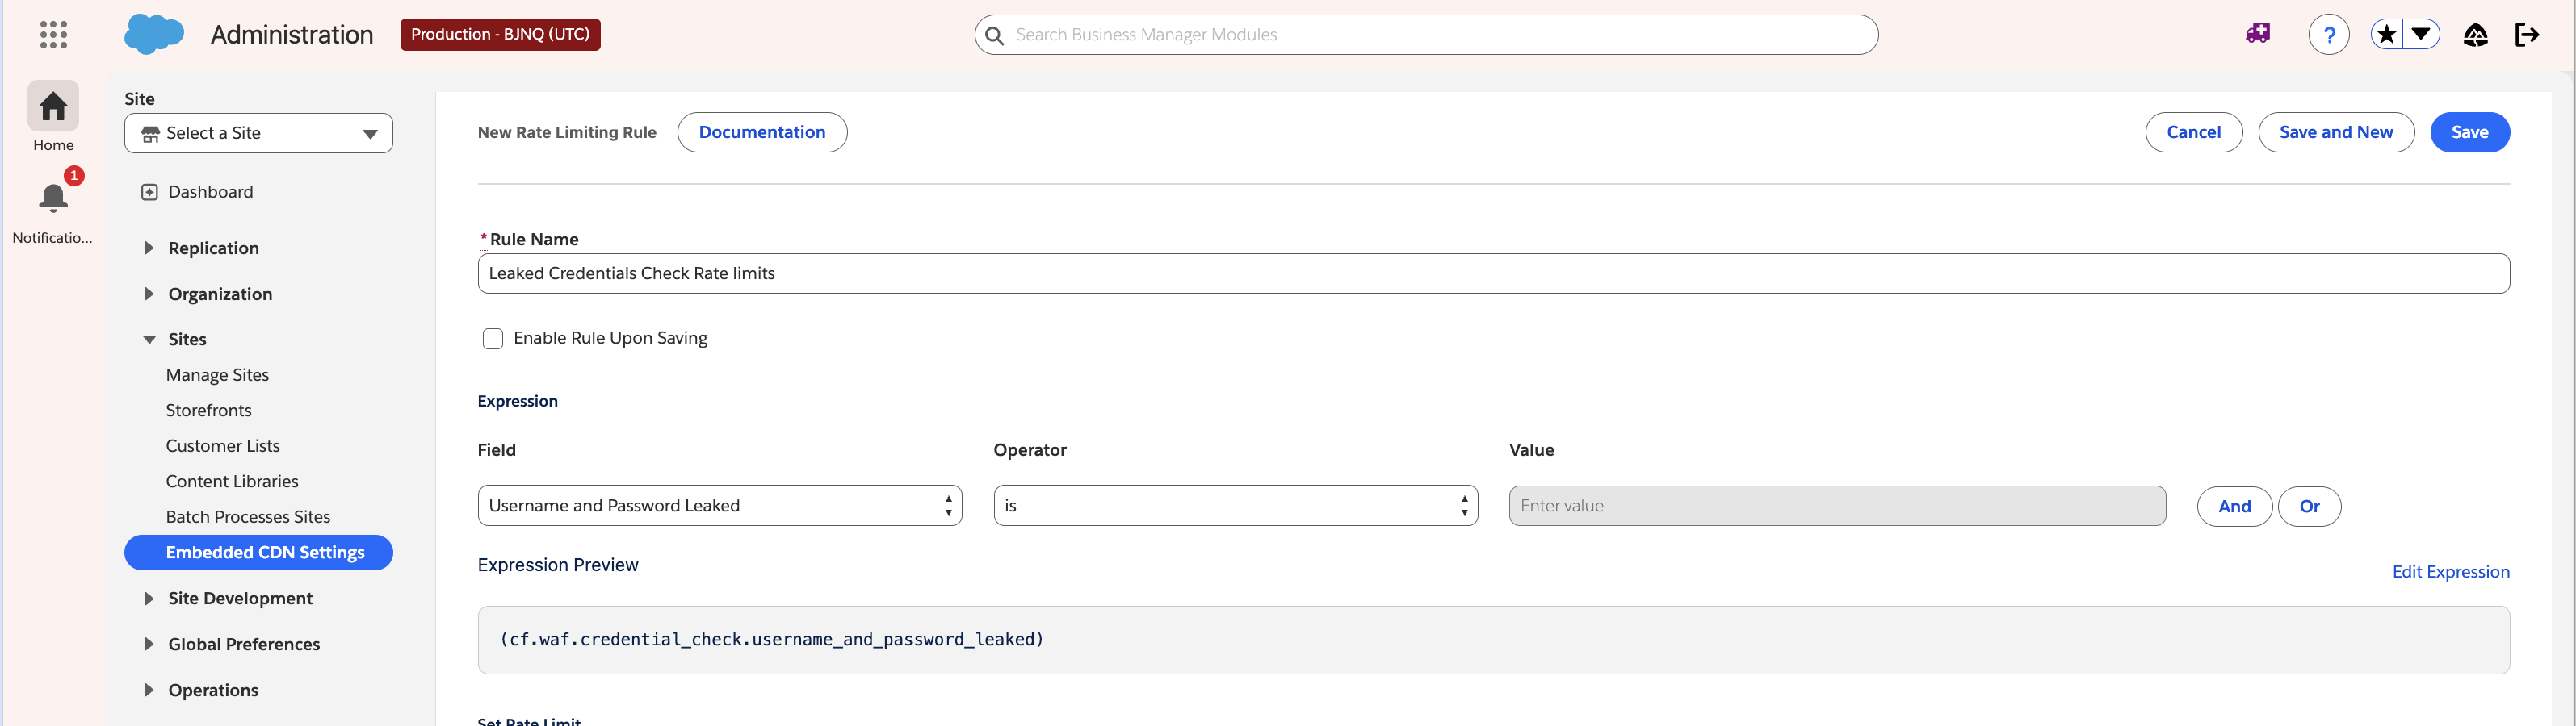Click the log out arrow icon

2527,35
